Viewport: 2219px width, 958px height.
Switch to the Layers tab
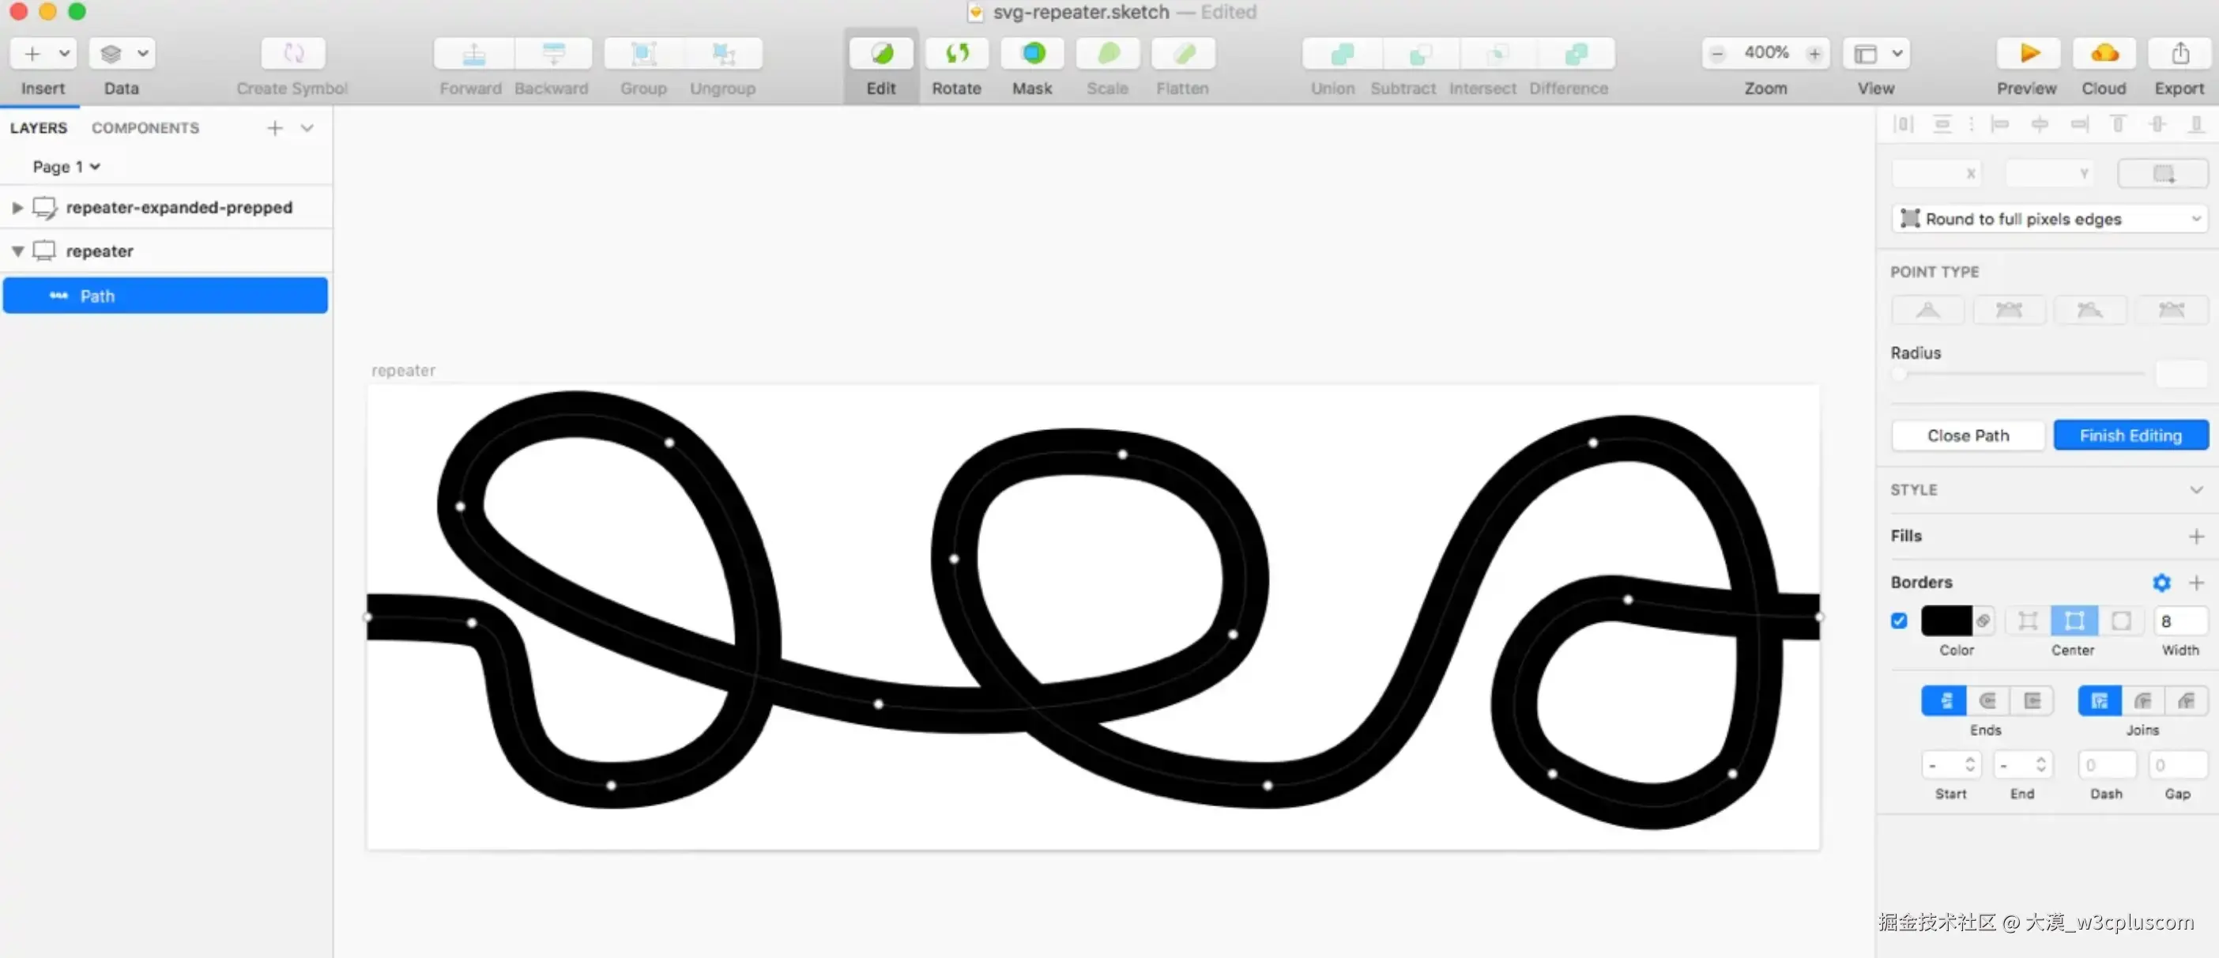coord(38,127)
